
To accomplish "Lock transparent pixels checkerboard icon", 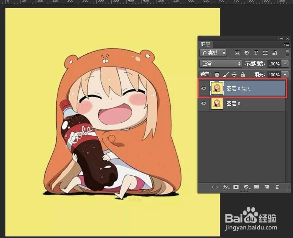I will click(x=217, y=75).
